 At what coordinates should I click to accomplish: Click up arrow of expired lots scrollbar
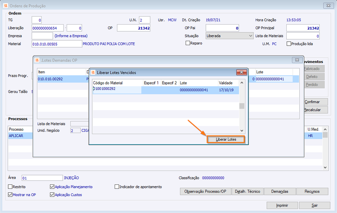point(242,83)
